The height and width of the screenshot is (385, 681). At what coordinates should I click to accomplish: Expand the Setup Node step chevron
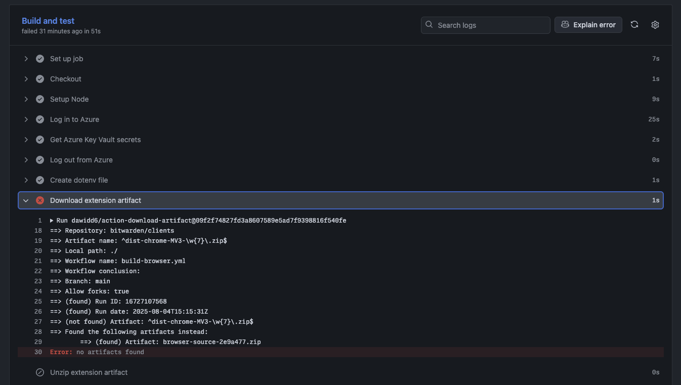[x=26, y=99]
